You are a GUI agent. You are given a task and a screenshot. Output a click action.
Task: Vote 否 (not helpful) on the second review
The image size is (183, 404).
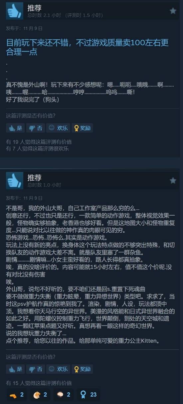tap(36, 369)
